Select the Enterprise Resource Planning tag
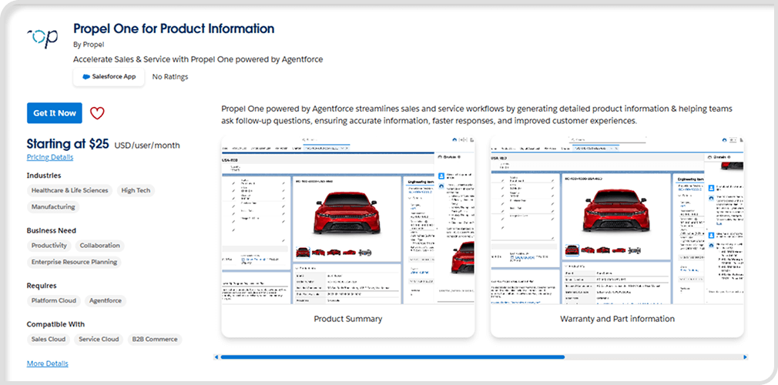The image size is (778, 385). (74, 262)
